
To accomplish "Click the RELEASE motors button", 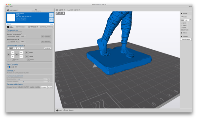I will 48,48.
